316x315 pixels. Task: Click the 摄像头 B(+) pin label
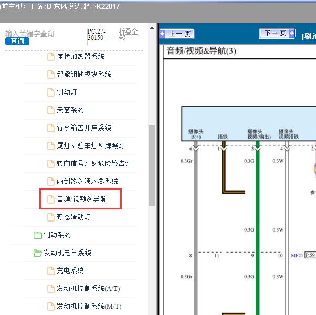coord(196,134)
